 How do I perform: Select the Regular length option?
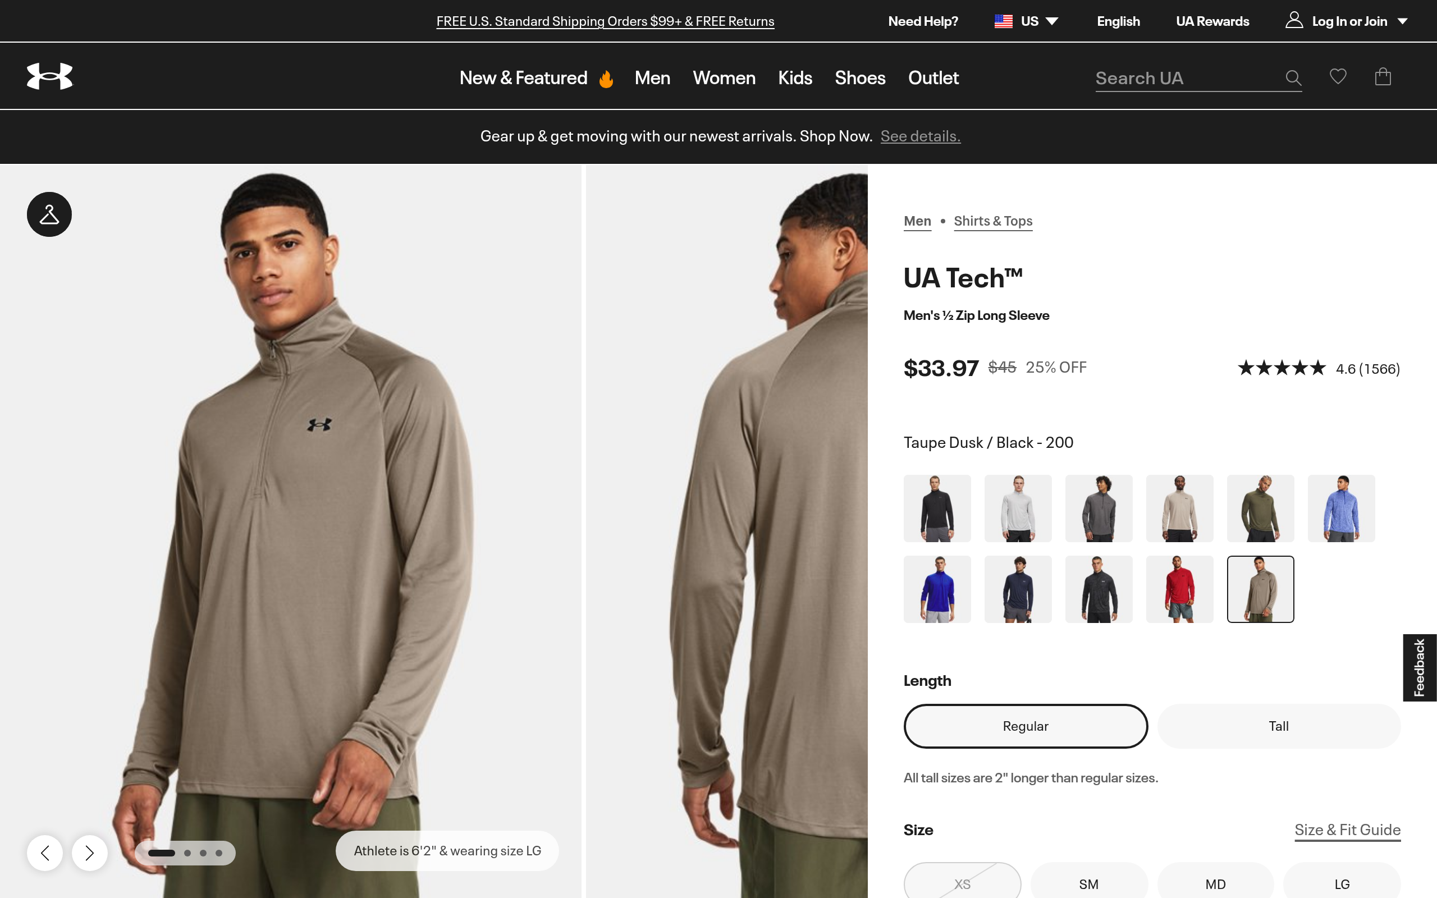pos(1025,726)
